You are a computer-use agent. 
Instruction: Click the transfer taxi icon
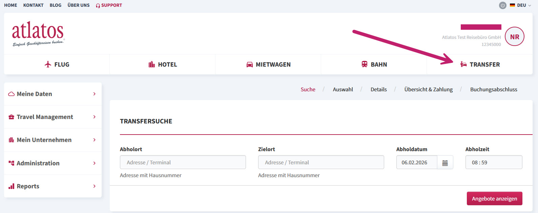(463, 64)
